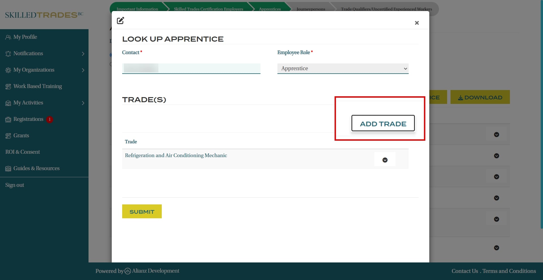Expand the Refrigeration and Air Conditioning Mechanic row
Viewport: 543px width, 280px height.
coord(385,160)
